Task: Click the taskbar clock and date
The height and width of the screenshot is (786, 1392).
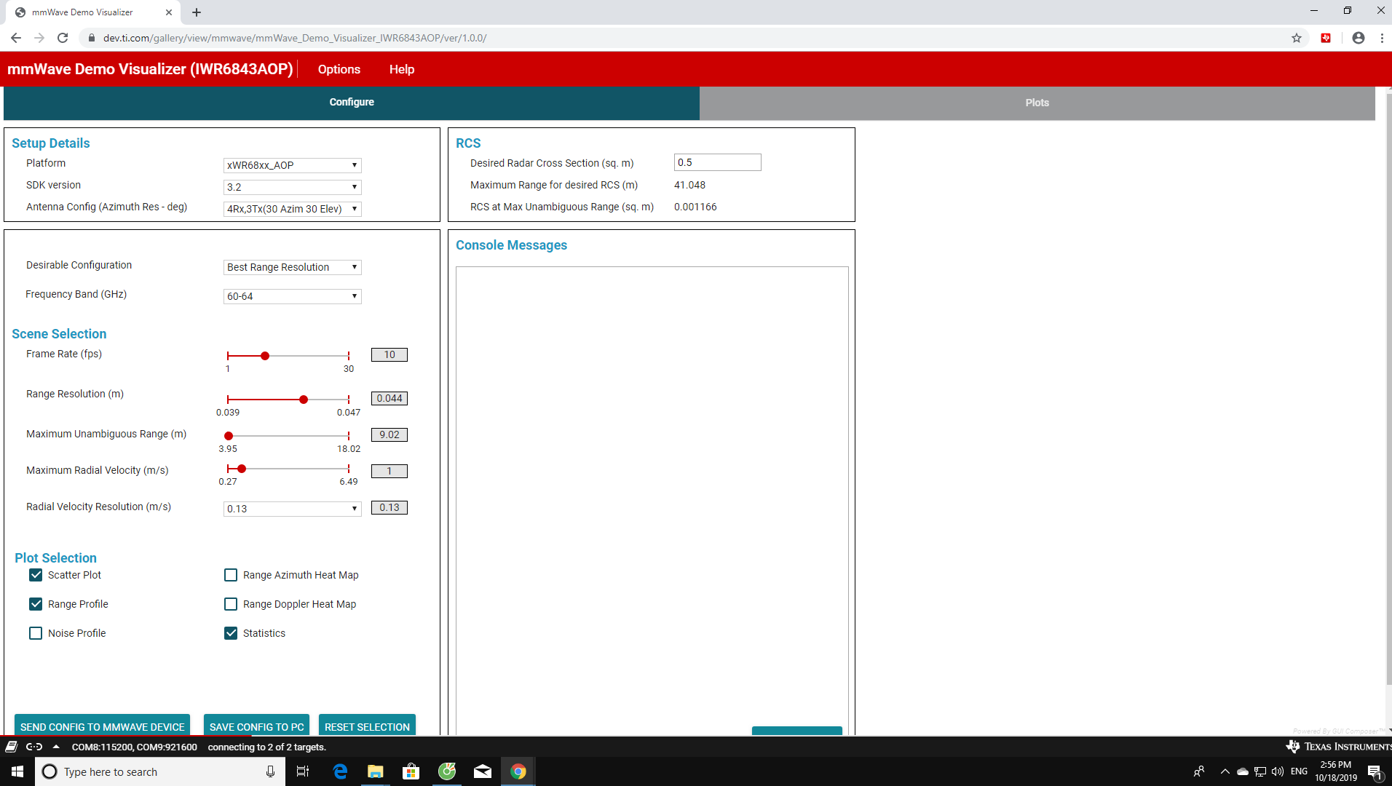Action: pos(1336,771)
